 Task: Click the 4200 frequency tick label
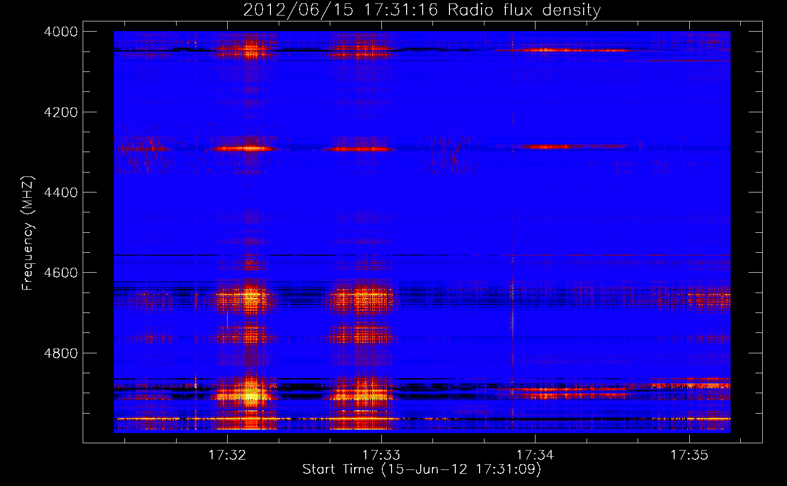[61, 112]
